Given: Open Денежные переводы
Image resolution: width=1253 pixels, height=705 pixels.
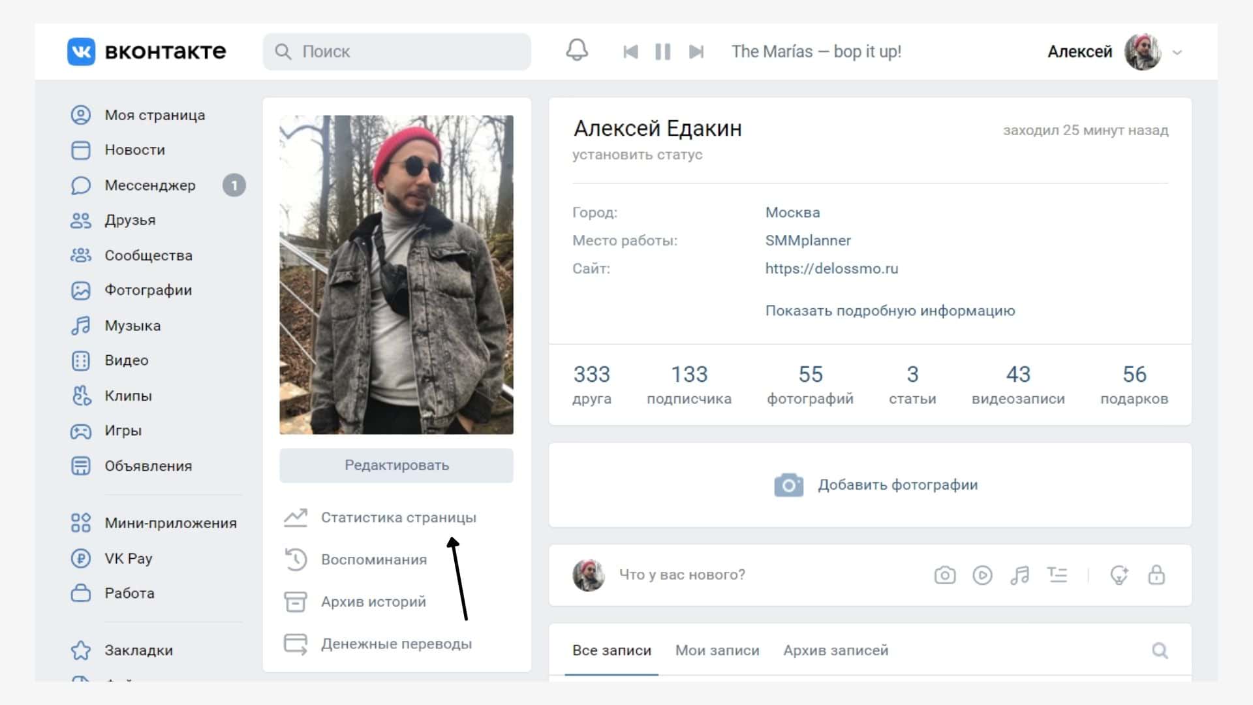Looking at the screenshot, I should [396, 644].
